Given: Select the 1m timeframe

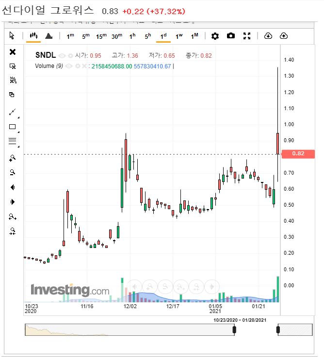Looking at the screenshot, I should (x=70, y=36).
